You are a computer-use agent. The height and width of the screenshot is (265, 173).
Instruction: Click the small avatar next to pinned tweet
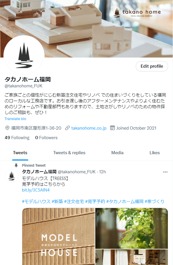[x=12, y=176]
